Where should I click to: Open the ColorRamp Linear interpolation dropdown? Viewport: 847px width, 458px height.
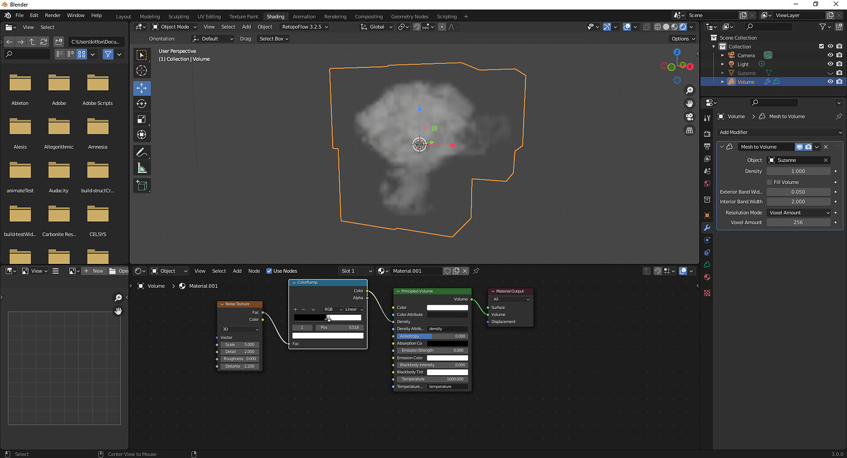(x=353, y=309)
